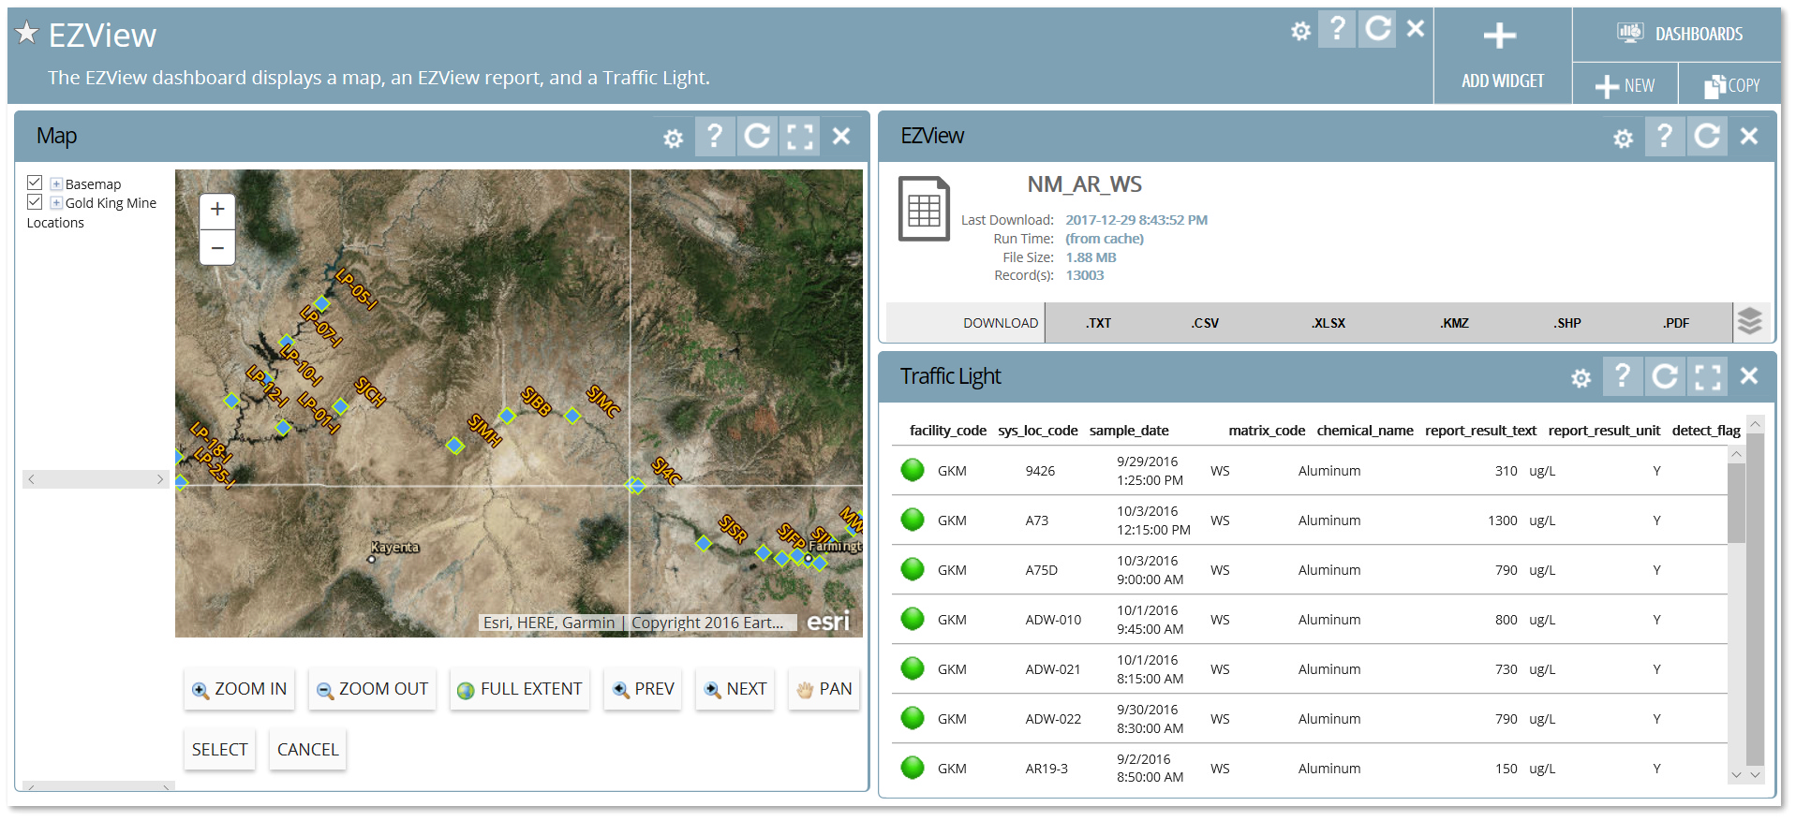The image size is (1796, 821).
Task: Click the NM_AR_WS report document icon
Action: pos(924,209)
